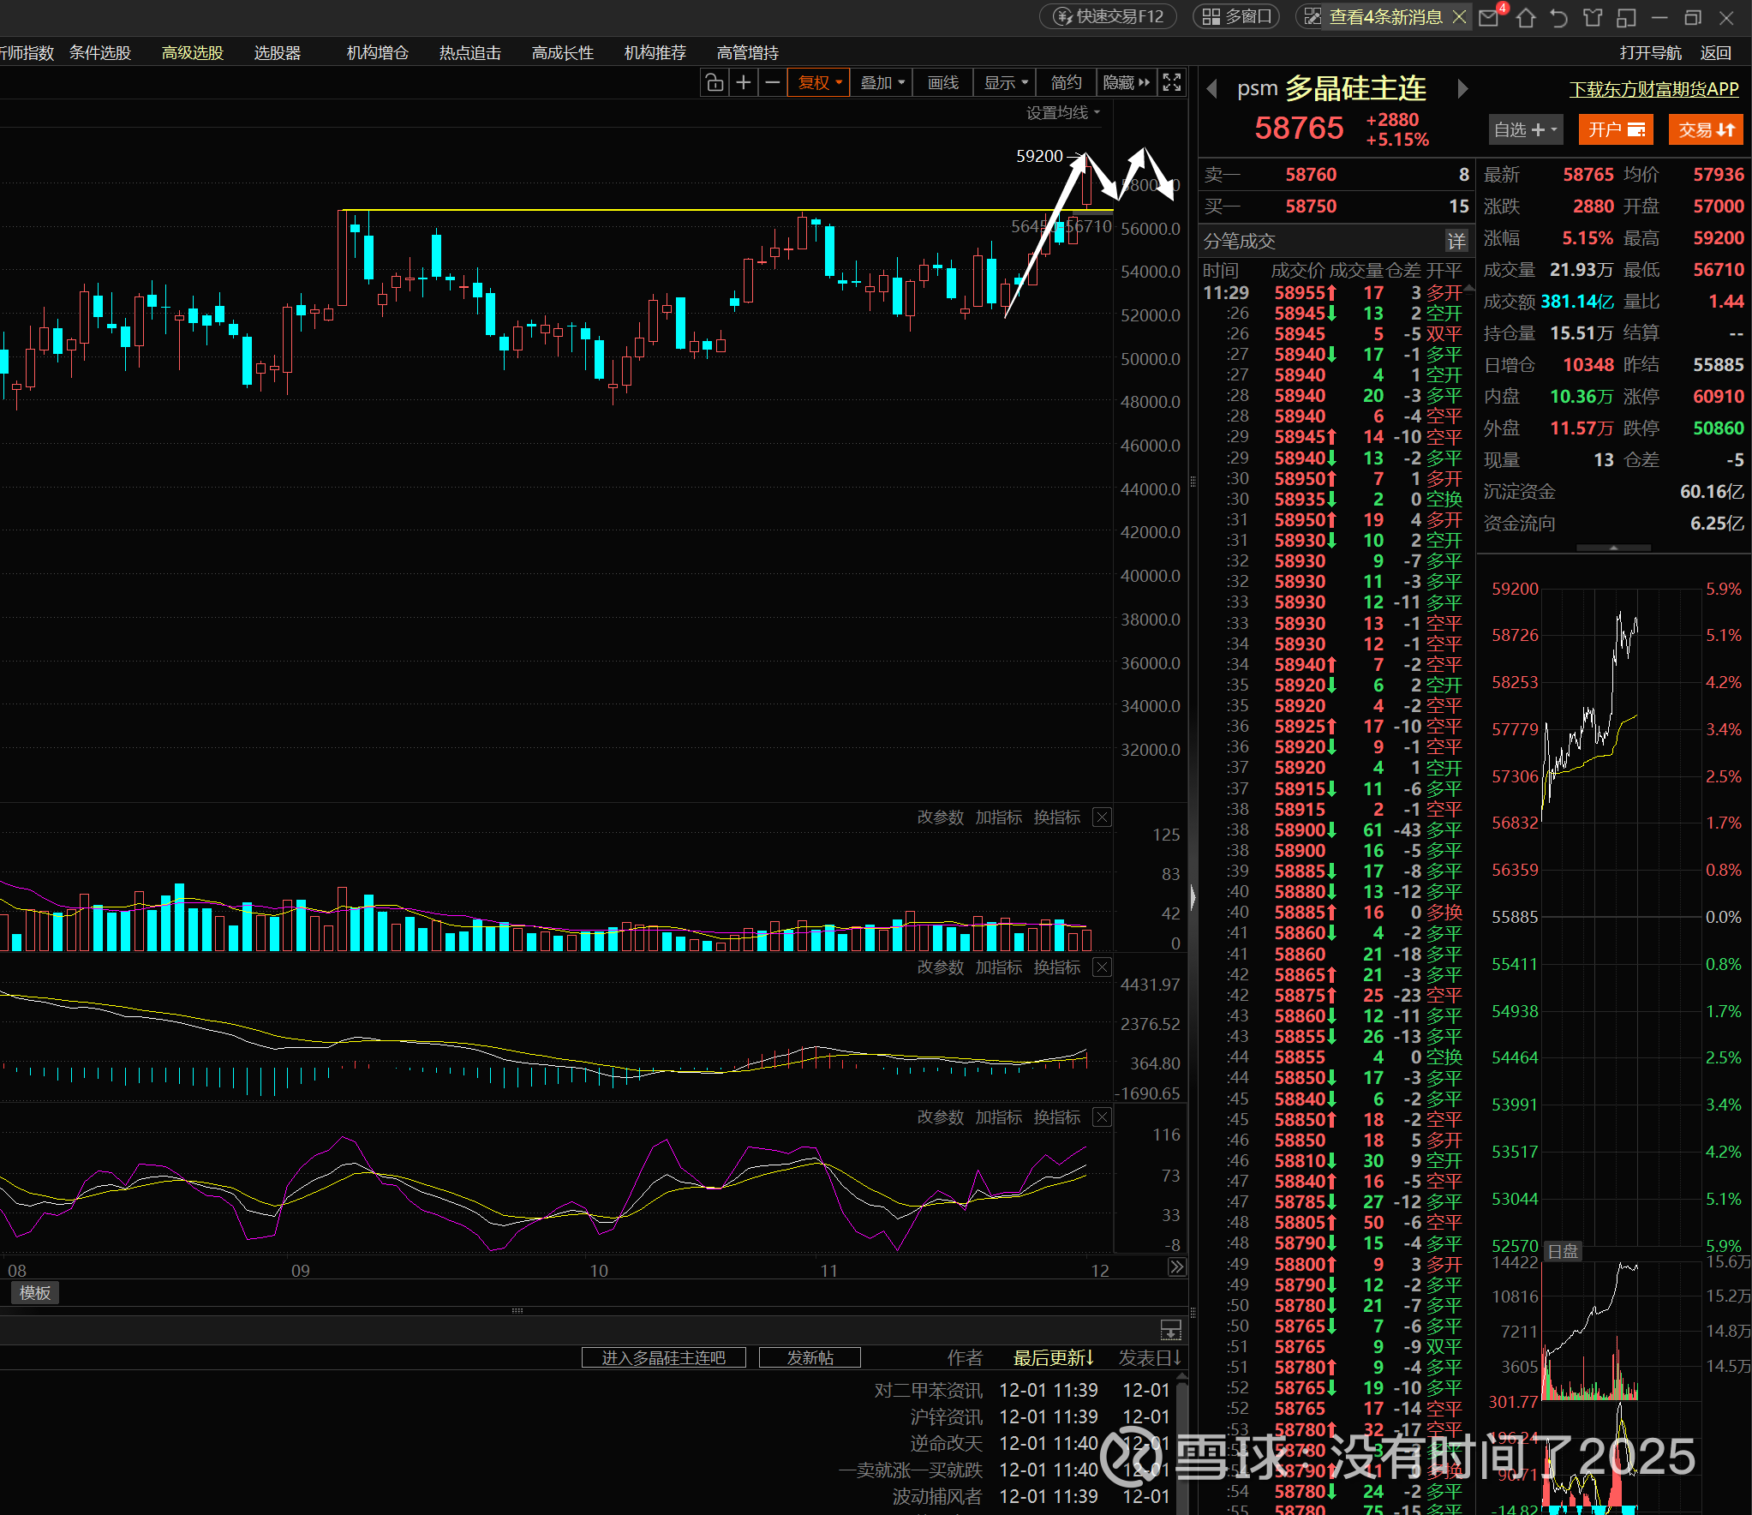Screen dimensions: 1752x1515
Task: Open the 热点追击 menu item
Action: pos(469,53)
